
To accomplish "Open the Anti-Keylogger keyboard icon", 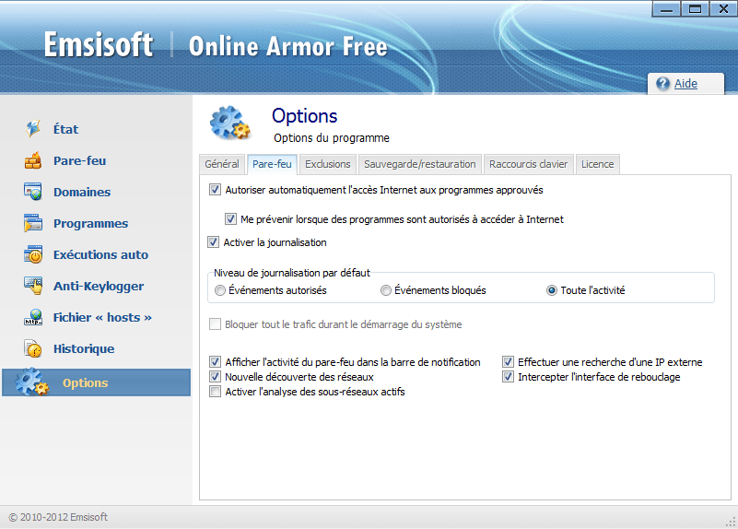I will click(33, 286).
